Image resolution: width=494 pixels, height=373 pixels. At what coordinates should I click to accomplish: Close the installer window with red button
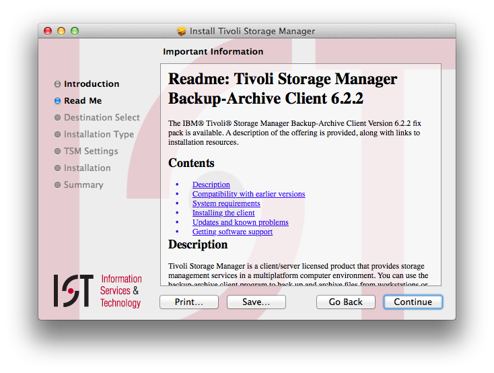tap(48, 31)
